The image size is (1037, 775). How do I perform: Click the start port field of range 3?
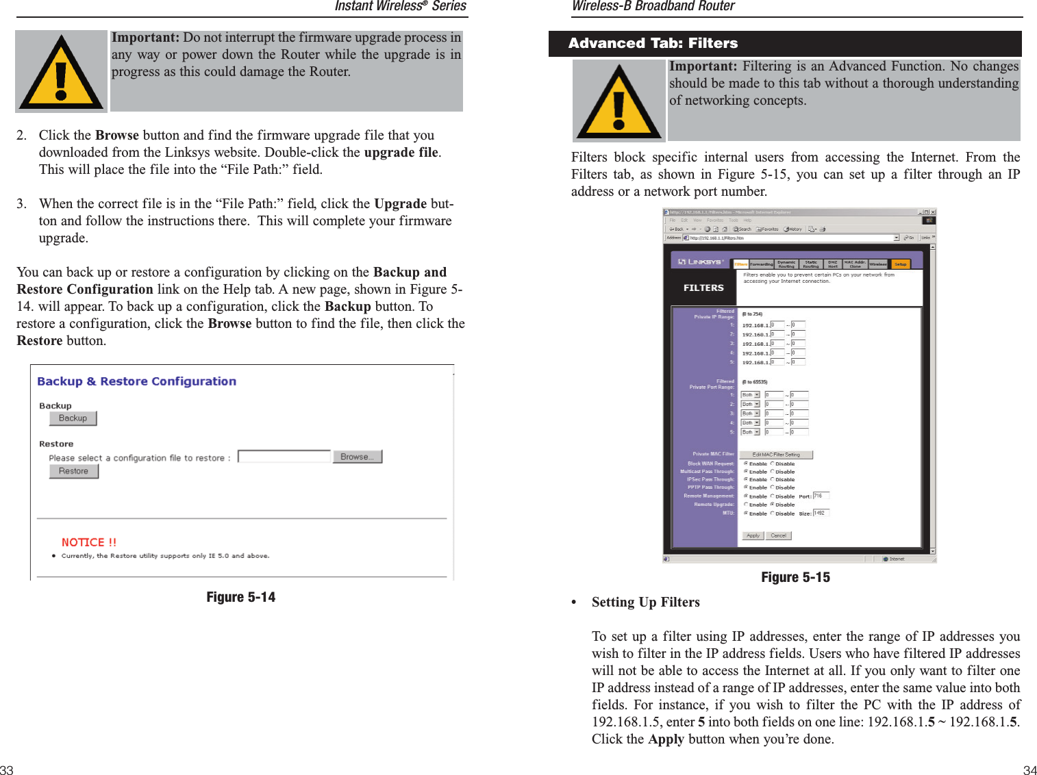[774, 414]
